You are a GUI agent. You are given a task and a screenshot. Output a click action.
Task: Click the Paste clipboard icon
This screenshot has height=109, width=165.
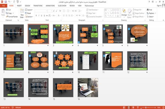[x=3, y=11]
